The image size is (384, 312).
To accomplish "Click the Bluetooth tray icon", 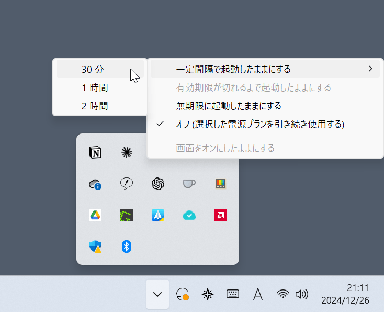I will coord(126,246).
